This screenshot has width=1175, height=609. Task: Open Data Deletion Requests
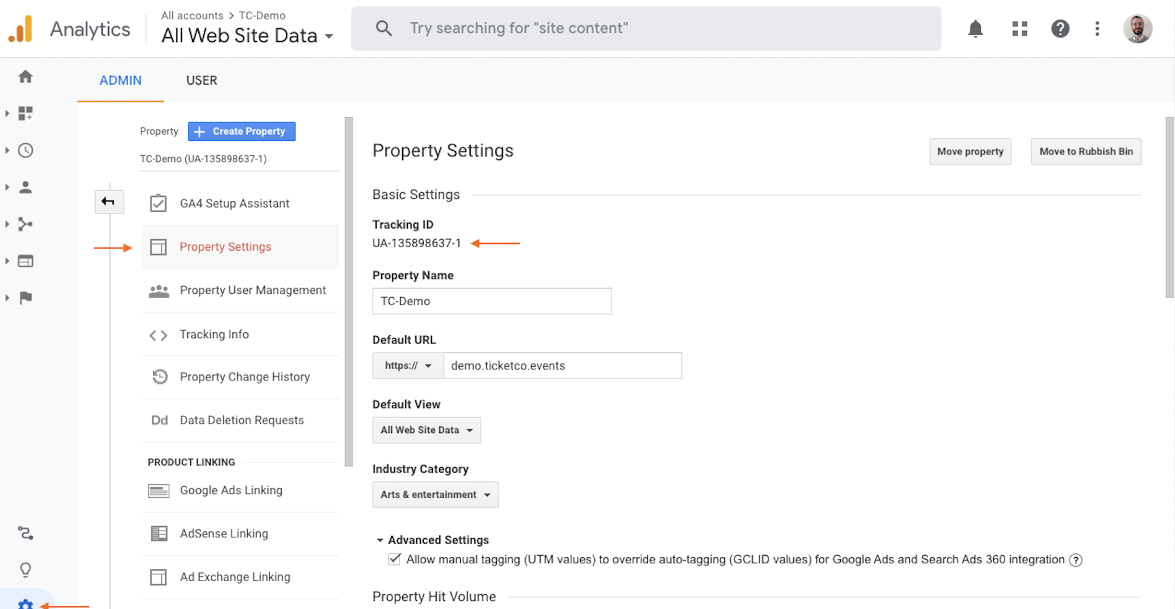(x=240, y=420)
